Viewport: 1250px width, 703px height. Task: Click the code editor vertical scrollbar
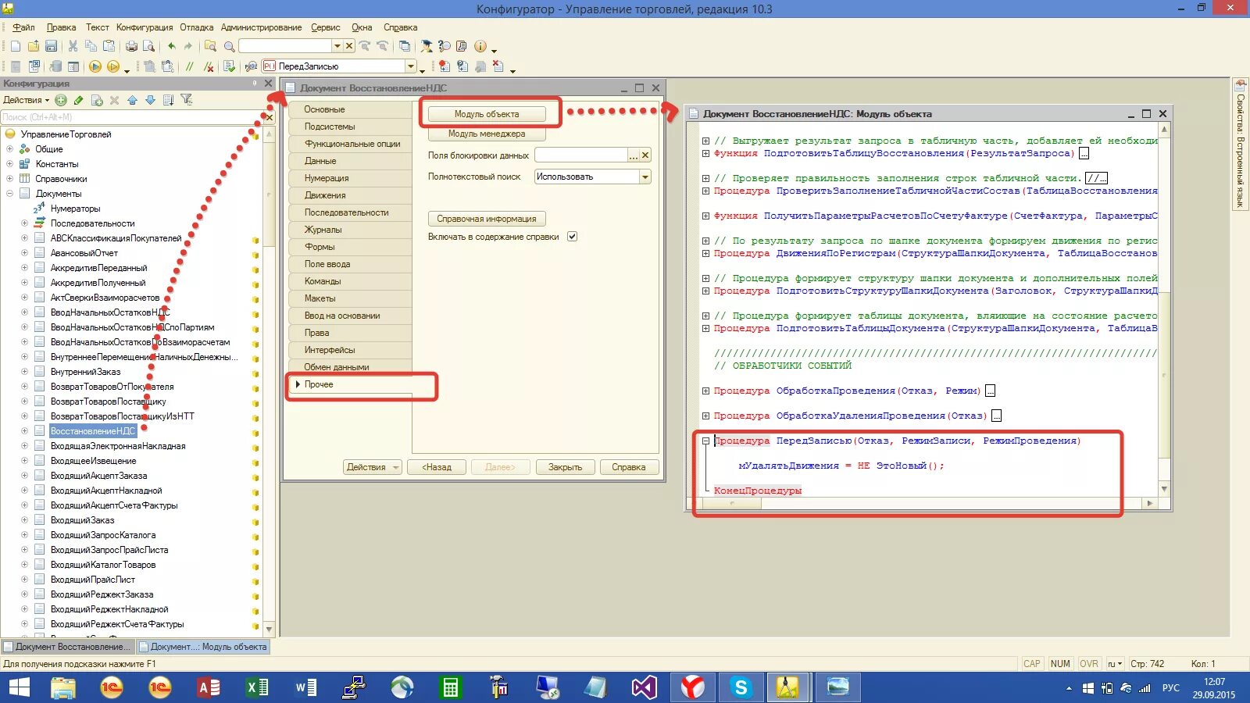(1164, 309)
